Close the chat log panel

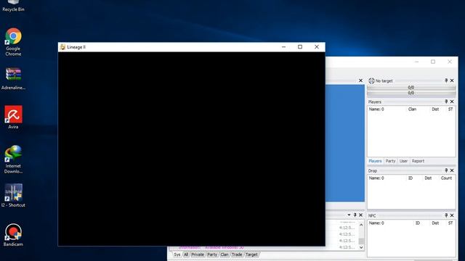pyautogui.click(x=360, y=215)
